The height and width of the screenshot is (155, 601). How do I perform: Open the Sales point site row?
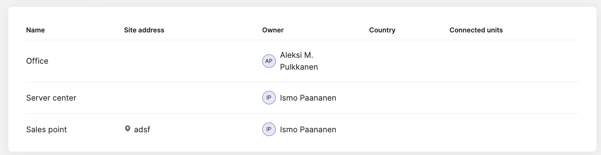(x=302, y=129)
